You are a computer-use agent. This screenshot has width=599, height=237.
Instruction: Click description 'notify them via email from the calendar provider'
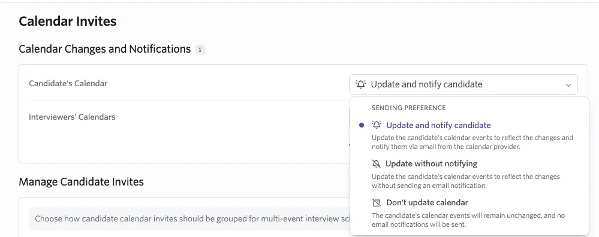point(446,147)
